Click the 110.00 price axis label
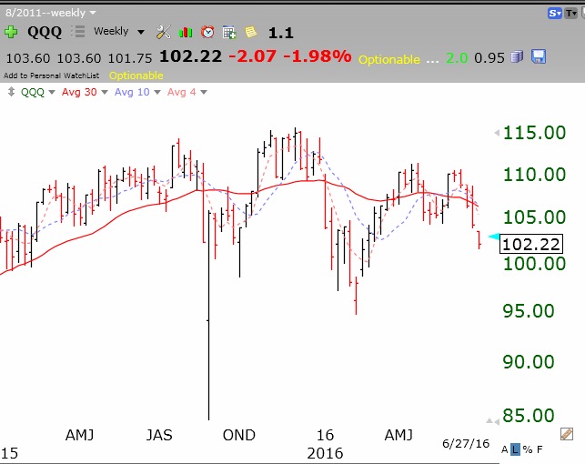Viewport: 585px width, 464px height. 534,175
